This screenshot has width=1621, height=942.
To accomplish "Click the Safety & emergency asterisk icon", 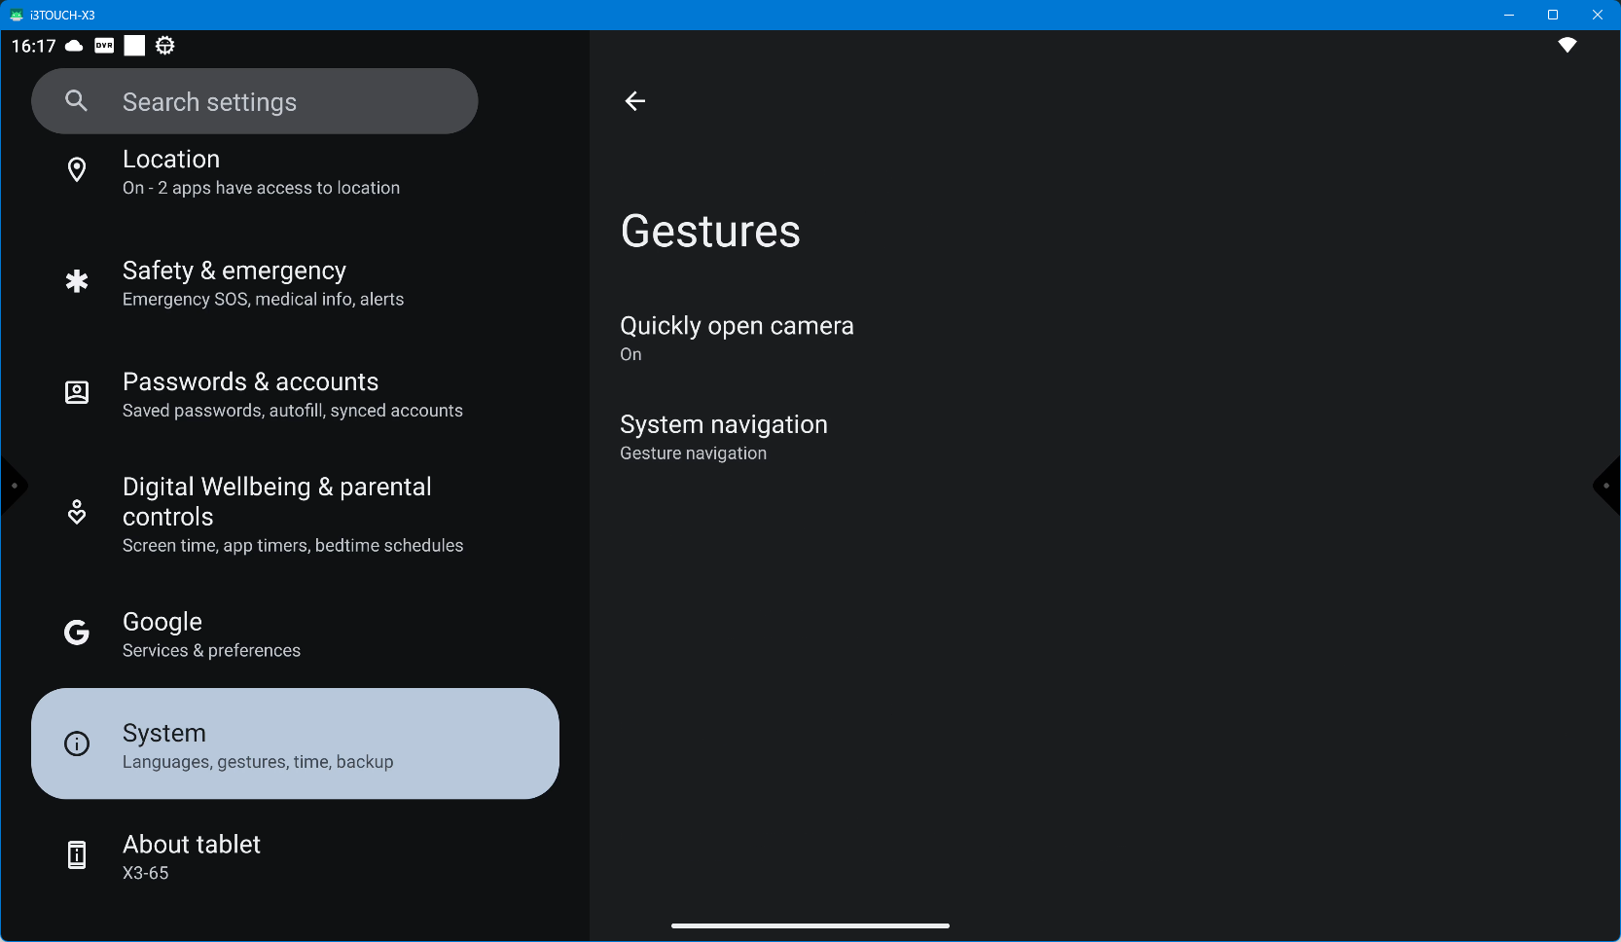I will (77, 282).
